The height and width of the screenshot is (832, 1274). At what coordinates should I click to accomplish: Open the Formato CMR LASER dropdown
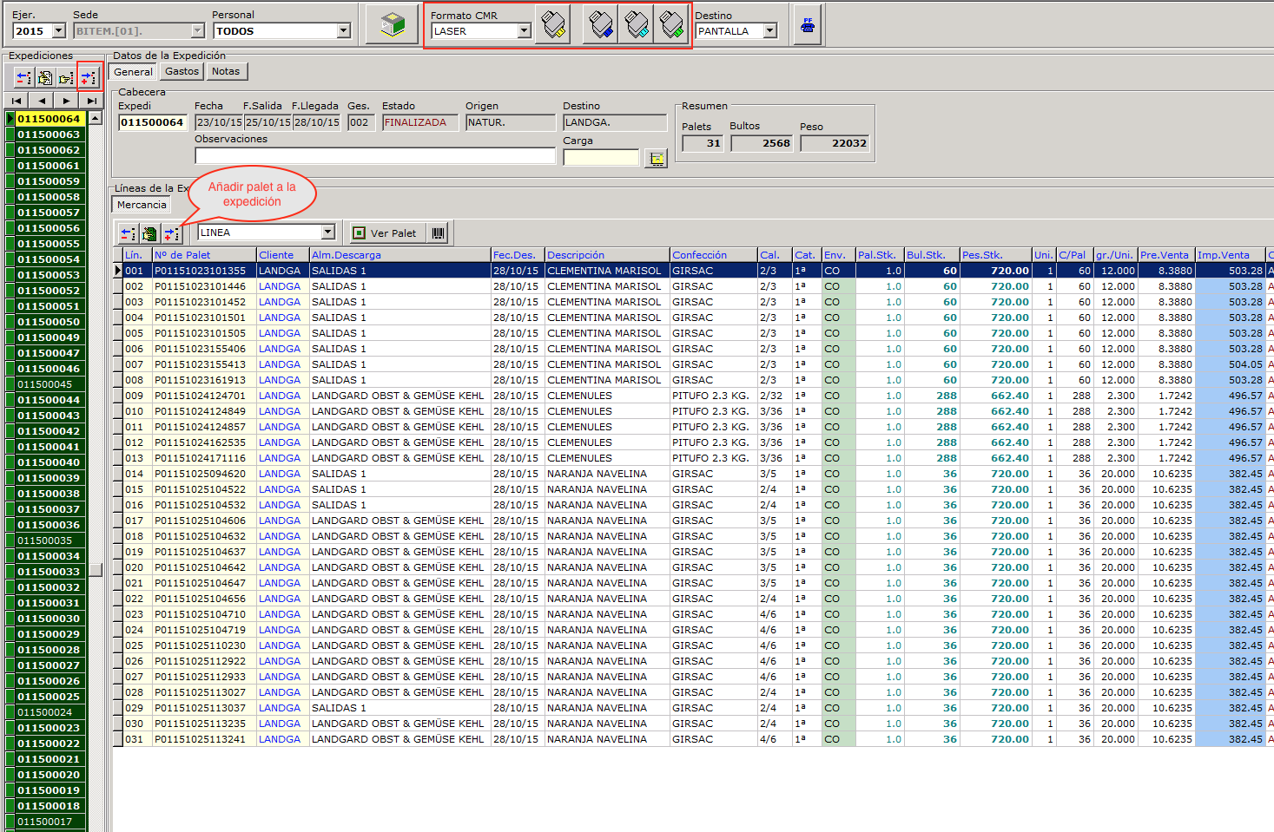pyautogui.click(x=524, y=31)
